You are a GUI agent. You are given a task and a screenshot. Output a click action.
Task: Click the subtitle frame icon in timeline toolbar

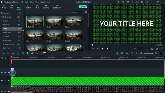[x=136, y=53]
